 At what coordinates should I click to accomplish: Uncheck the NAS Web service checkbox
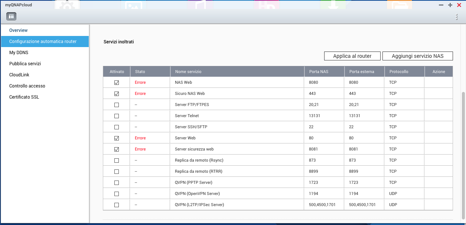117,83
